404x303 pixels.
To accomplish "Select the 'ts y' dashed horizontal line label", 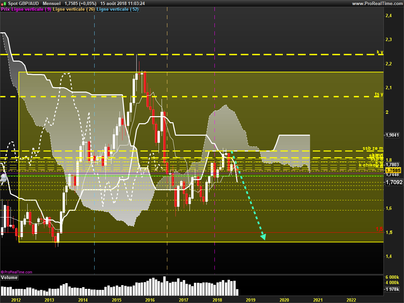I will 379,94.
